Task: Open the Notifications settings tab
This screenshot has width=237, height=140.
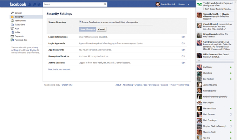Action: [20, 21]
